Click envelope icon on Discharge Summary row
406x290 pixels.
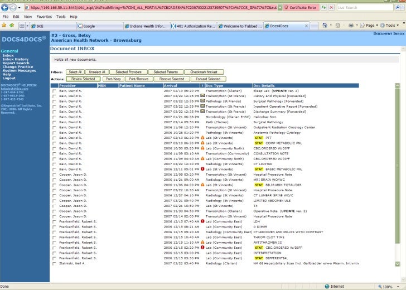click(x=202, y=111)
